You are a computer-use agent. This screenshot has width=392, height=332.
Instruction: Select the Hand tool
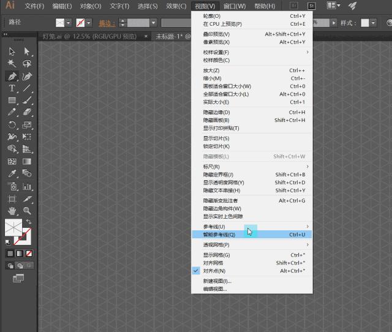(12, 211)
